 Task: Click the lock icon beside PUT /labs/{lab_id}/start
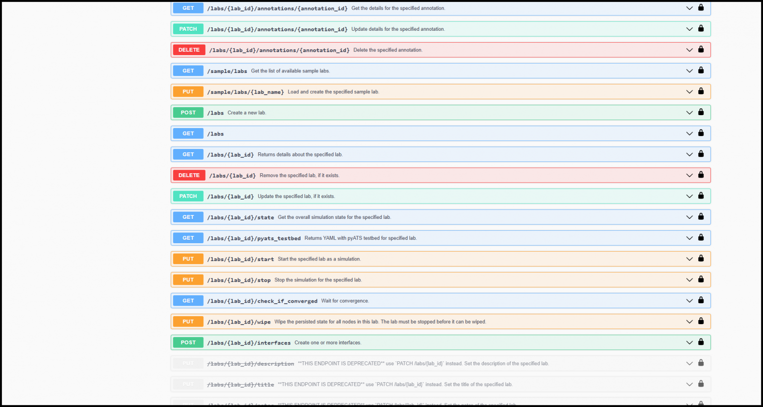701,259
